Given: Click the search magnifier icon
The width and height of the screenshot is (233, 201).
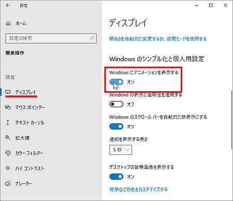Looking at the screenshot, I should [x=92, y=38].
